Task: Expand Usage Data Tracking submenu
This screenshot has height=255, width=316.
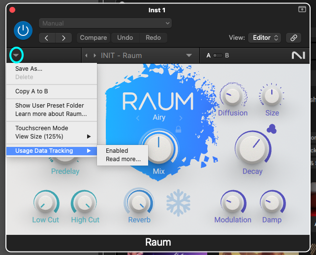Action: click(52, 151)
